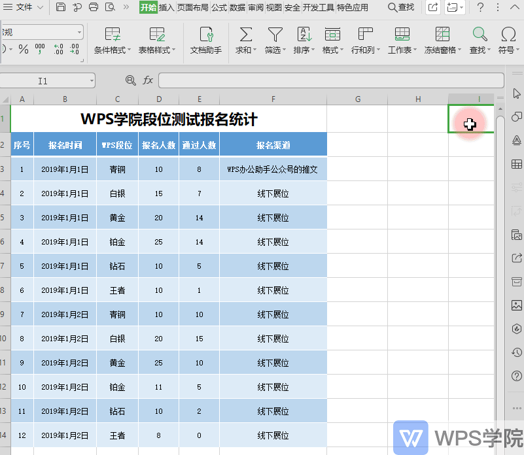Image resolution: width=524 pixels, height=455 pixels.
Task: Switch to the 开始 tab
Action: [x=148, y=7]
